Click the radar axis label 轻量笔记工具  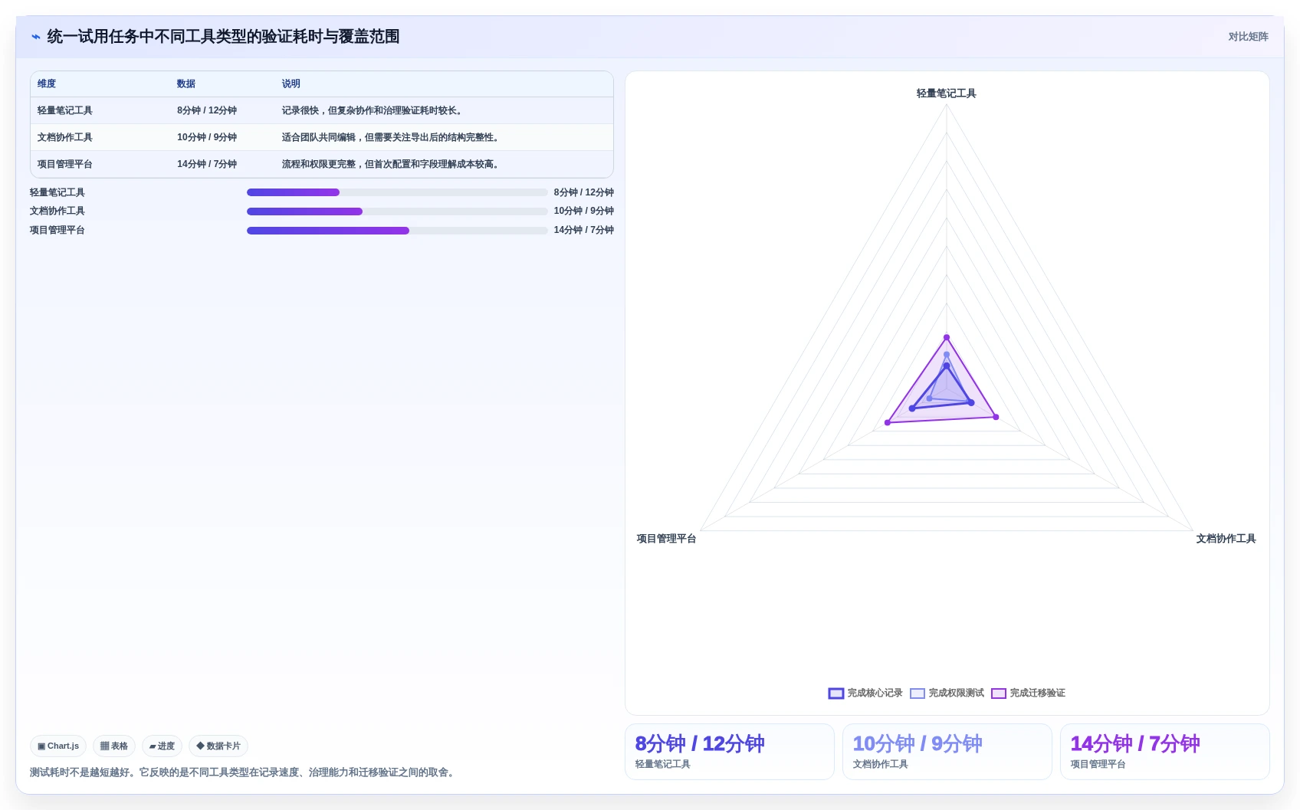947,93
